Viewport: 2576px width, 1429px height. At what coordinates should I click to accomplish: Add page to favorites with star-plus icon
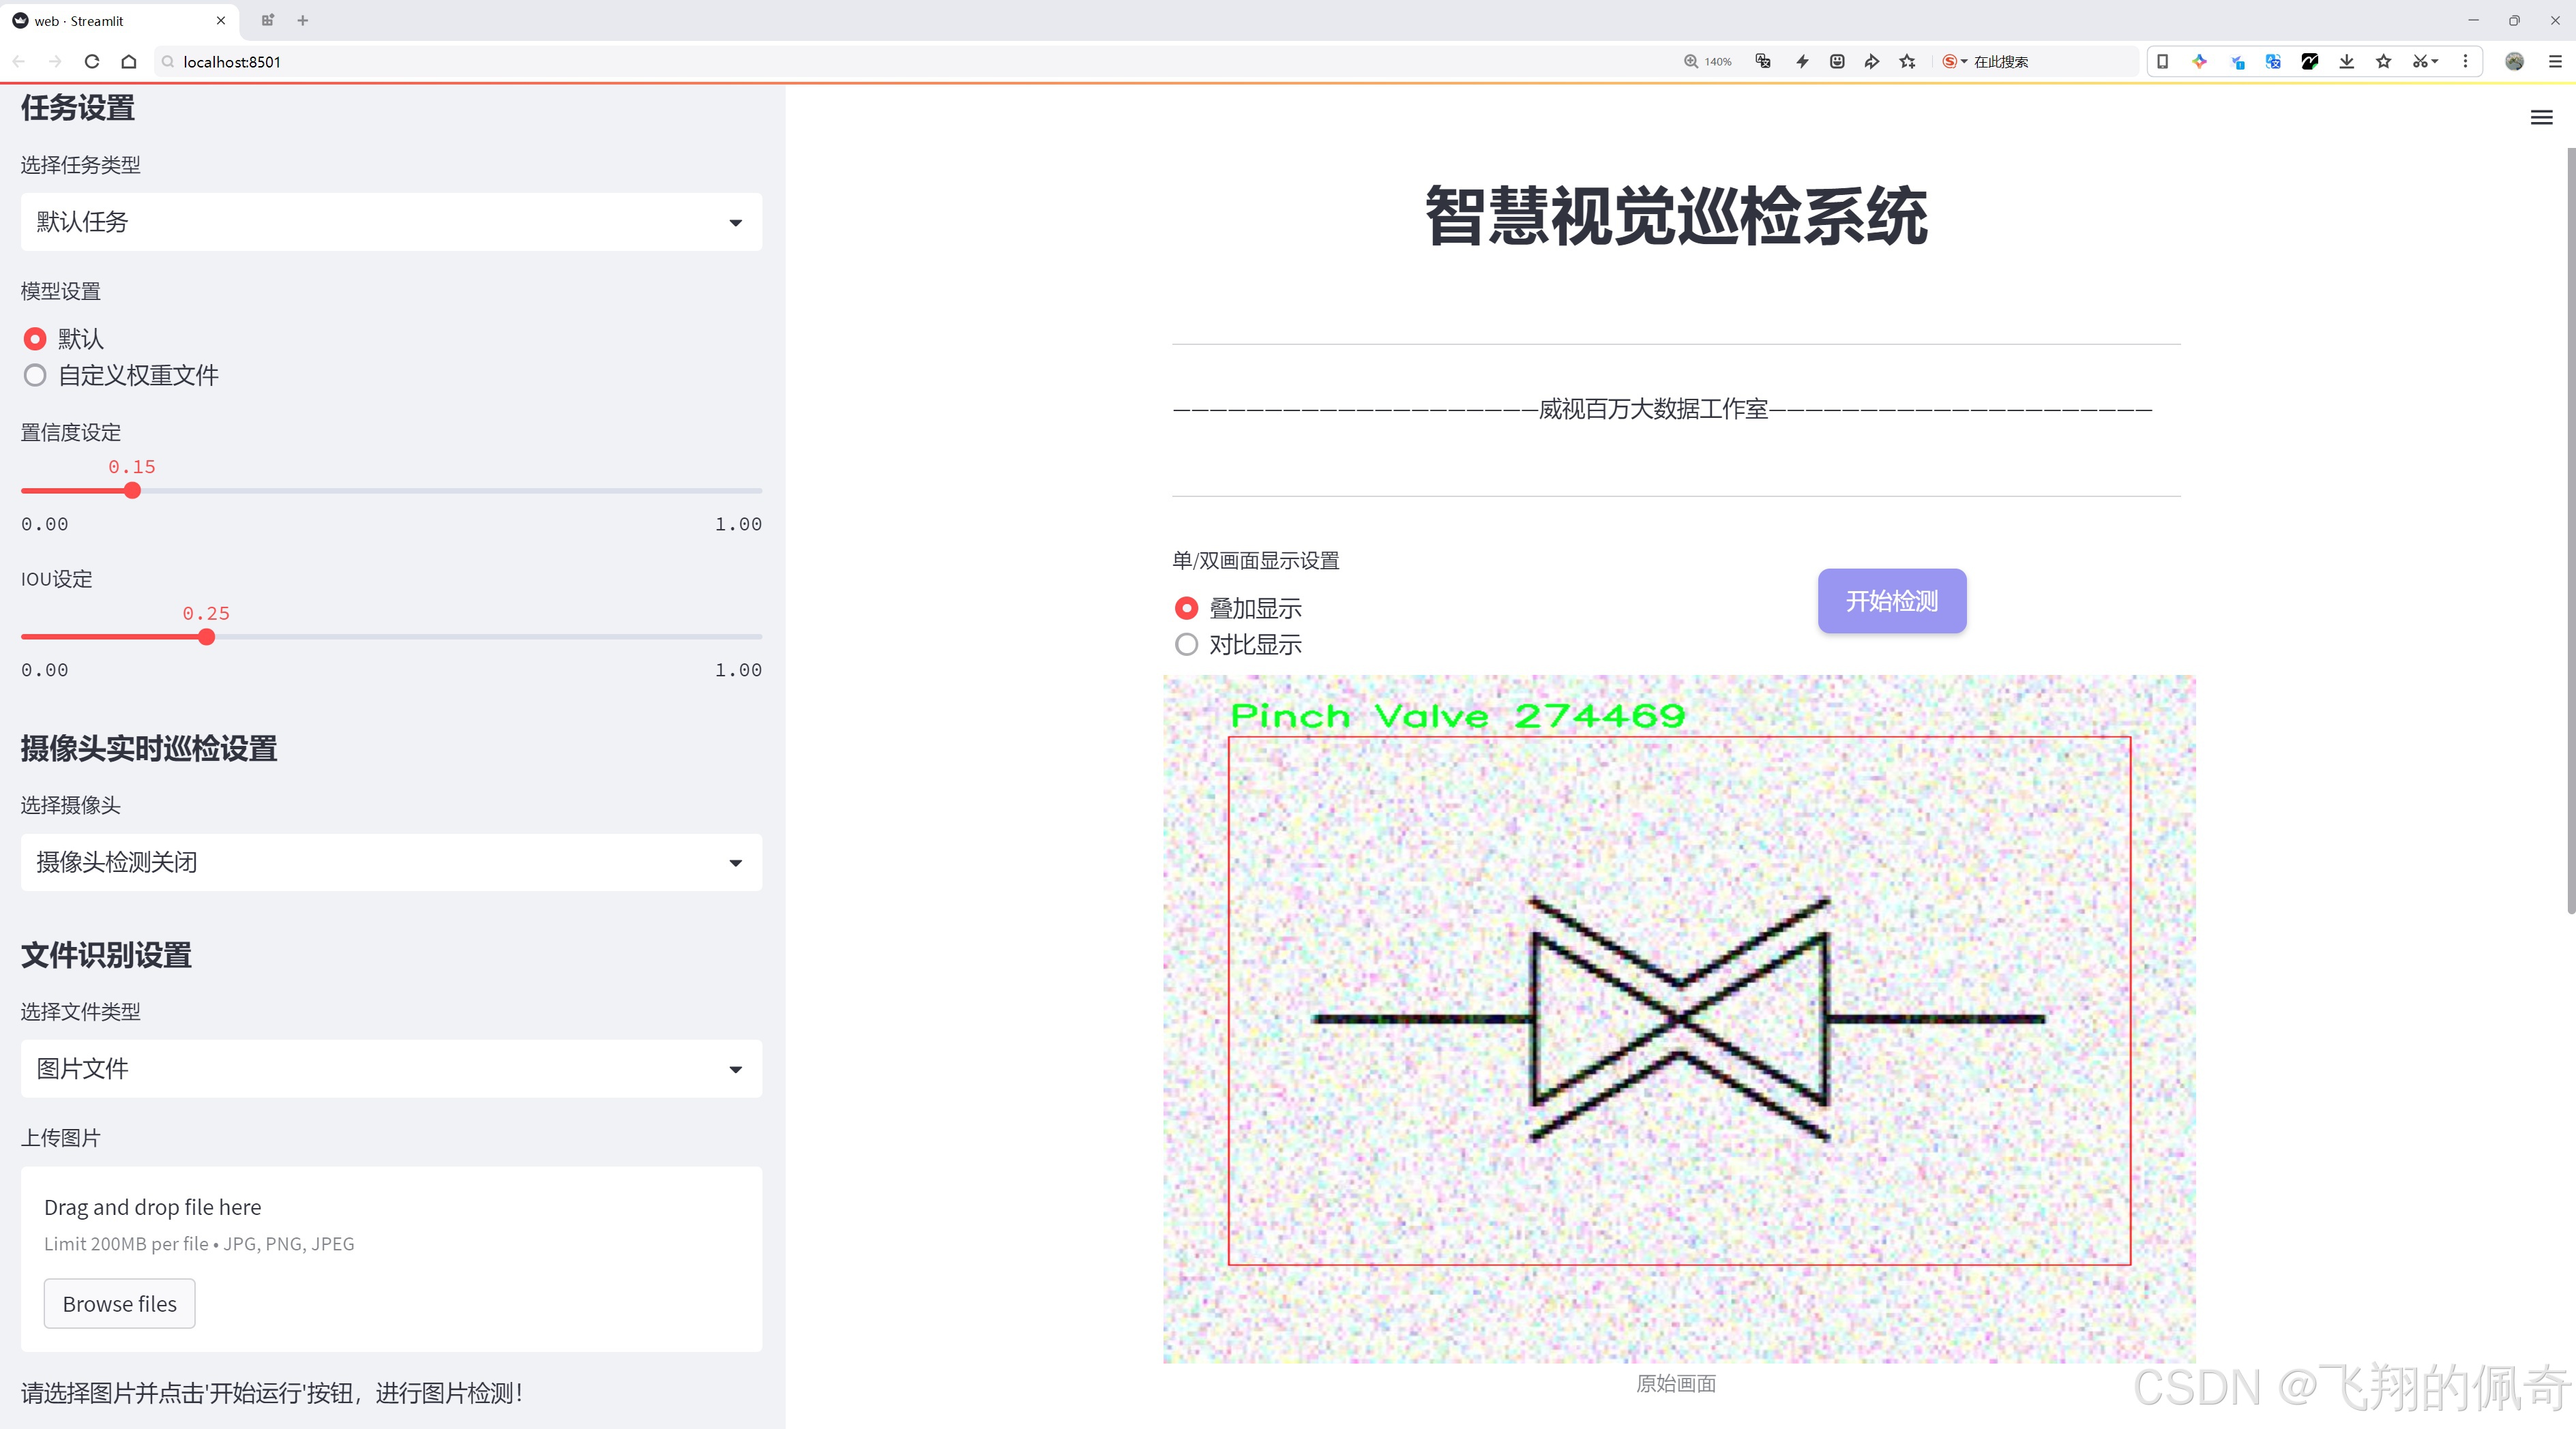pos(1908,62)
